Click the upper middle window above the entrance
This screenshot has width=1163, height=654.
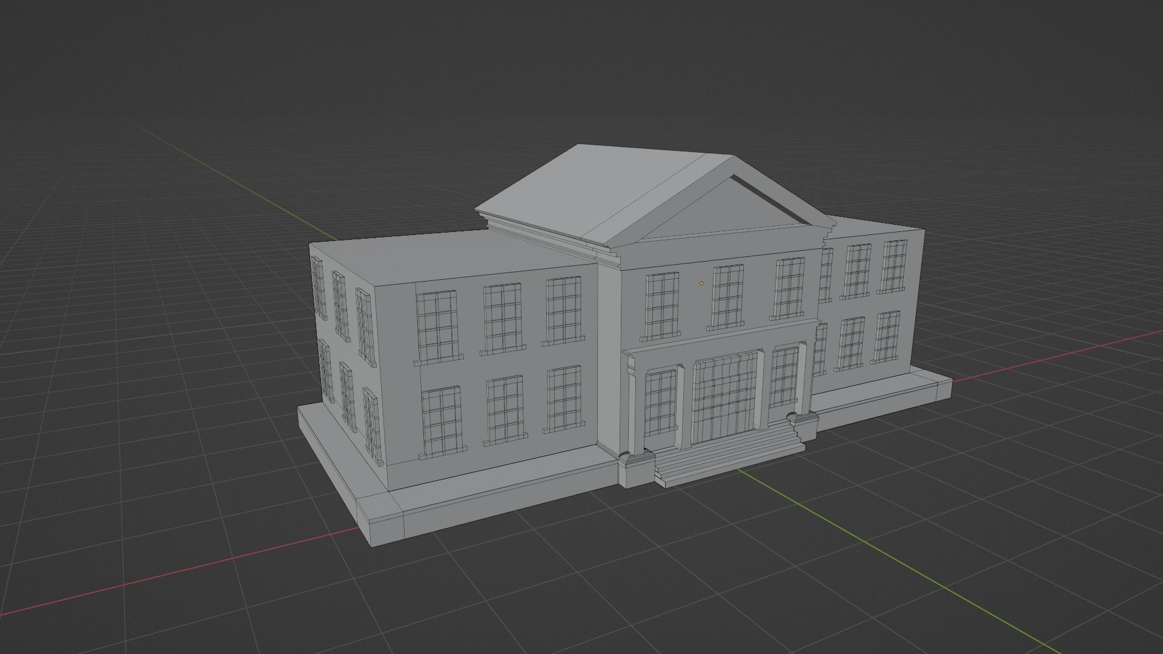point(727,297)
